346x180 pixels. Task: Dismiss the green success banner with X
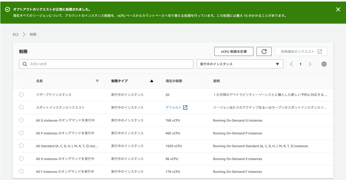(x=338, y=10)
